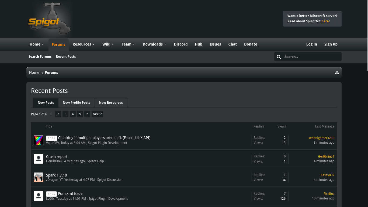Open the sitemap icon in breadcrumb bar
This screenshot has height=207, width=368.
point(337,73)
